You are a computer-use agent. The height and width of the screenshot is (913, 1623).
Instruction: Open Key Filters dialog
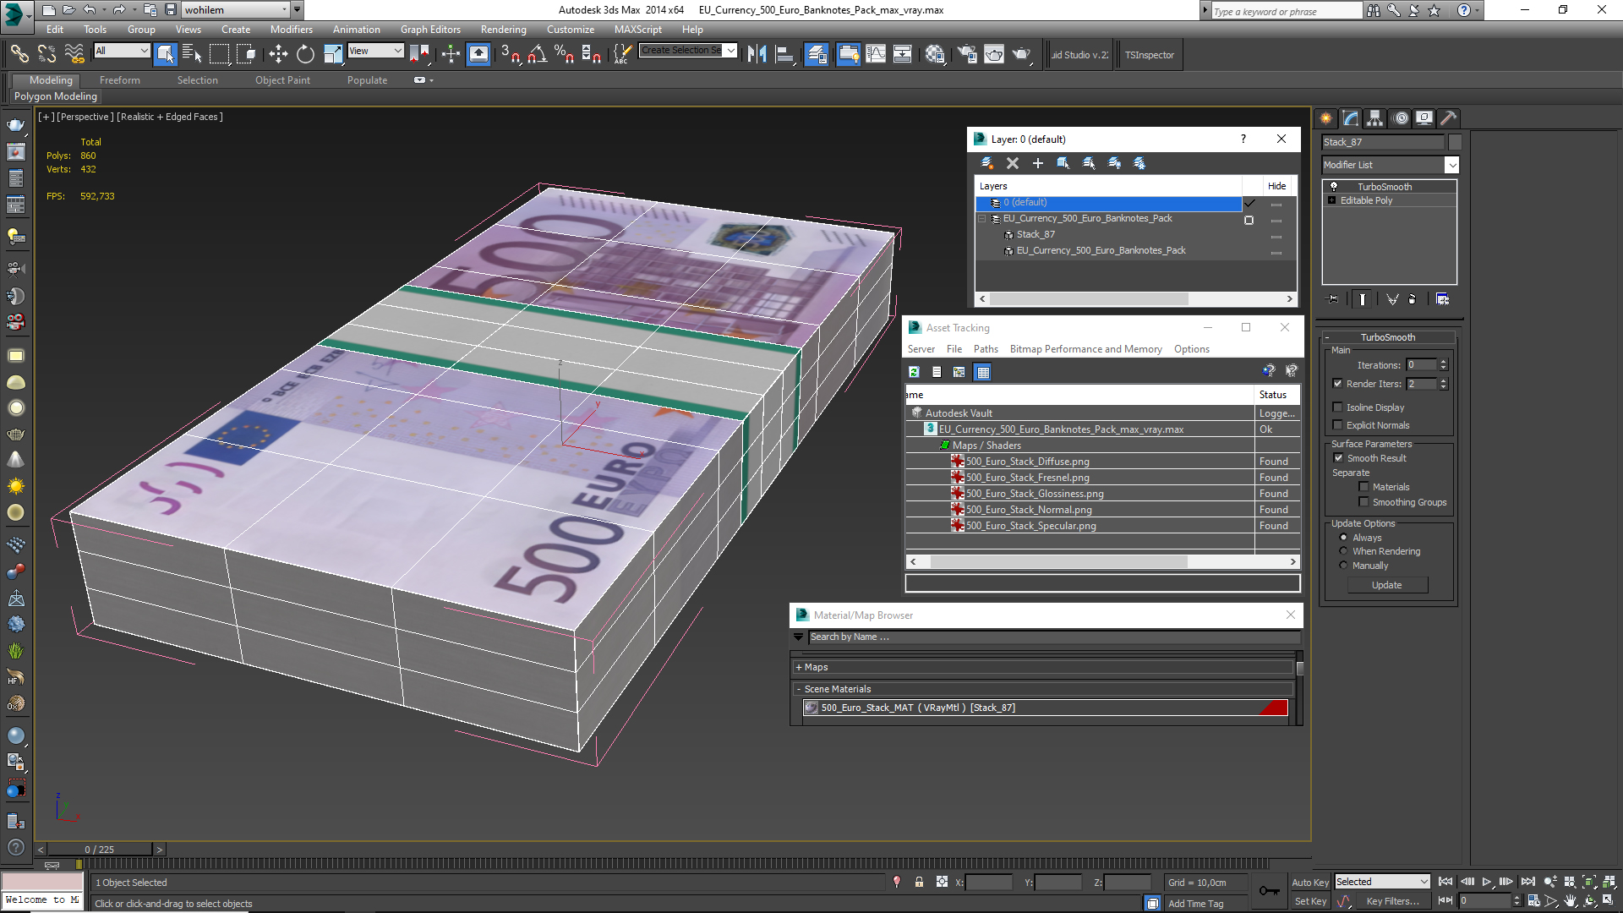1392,901
